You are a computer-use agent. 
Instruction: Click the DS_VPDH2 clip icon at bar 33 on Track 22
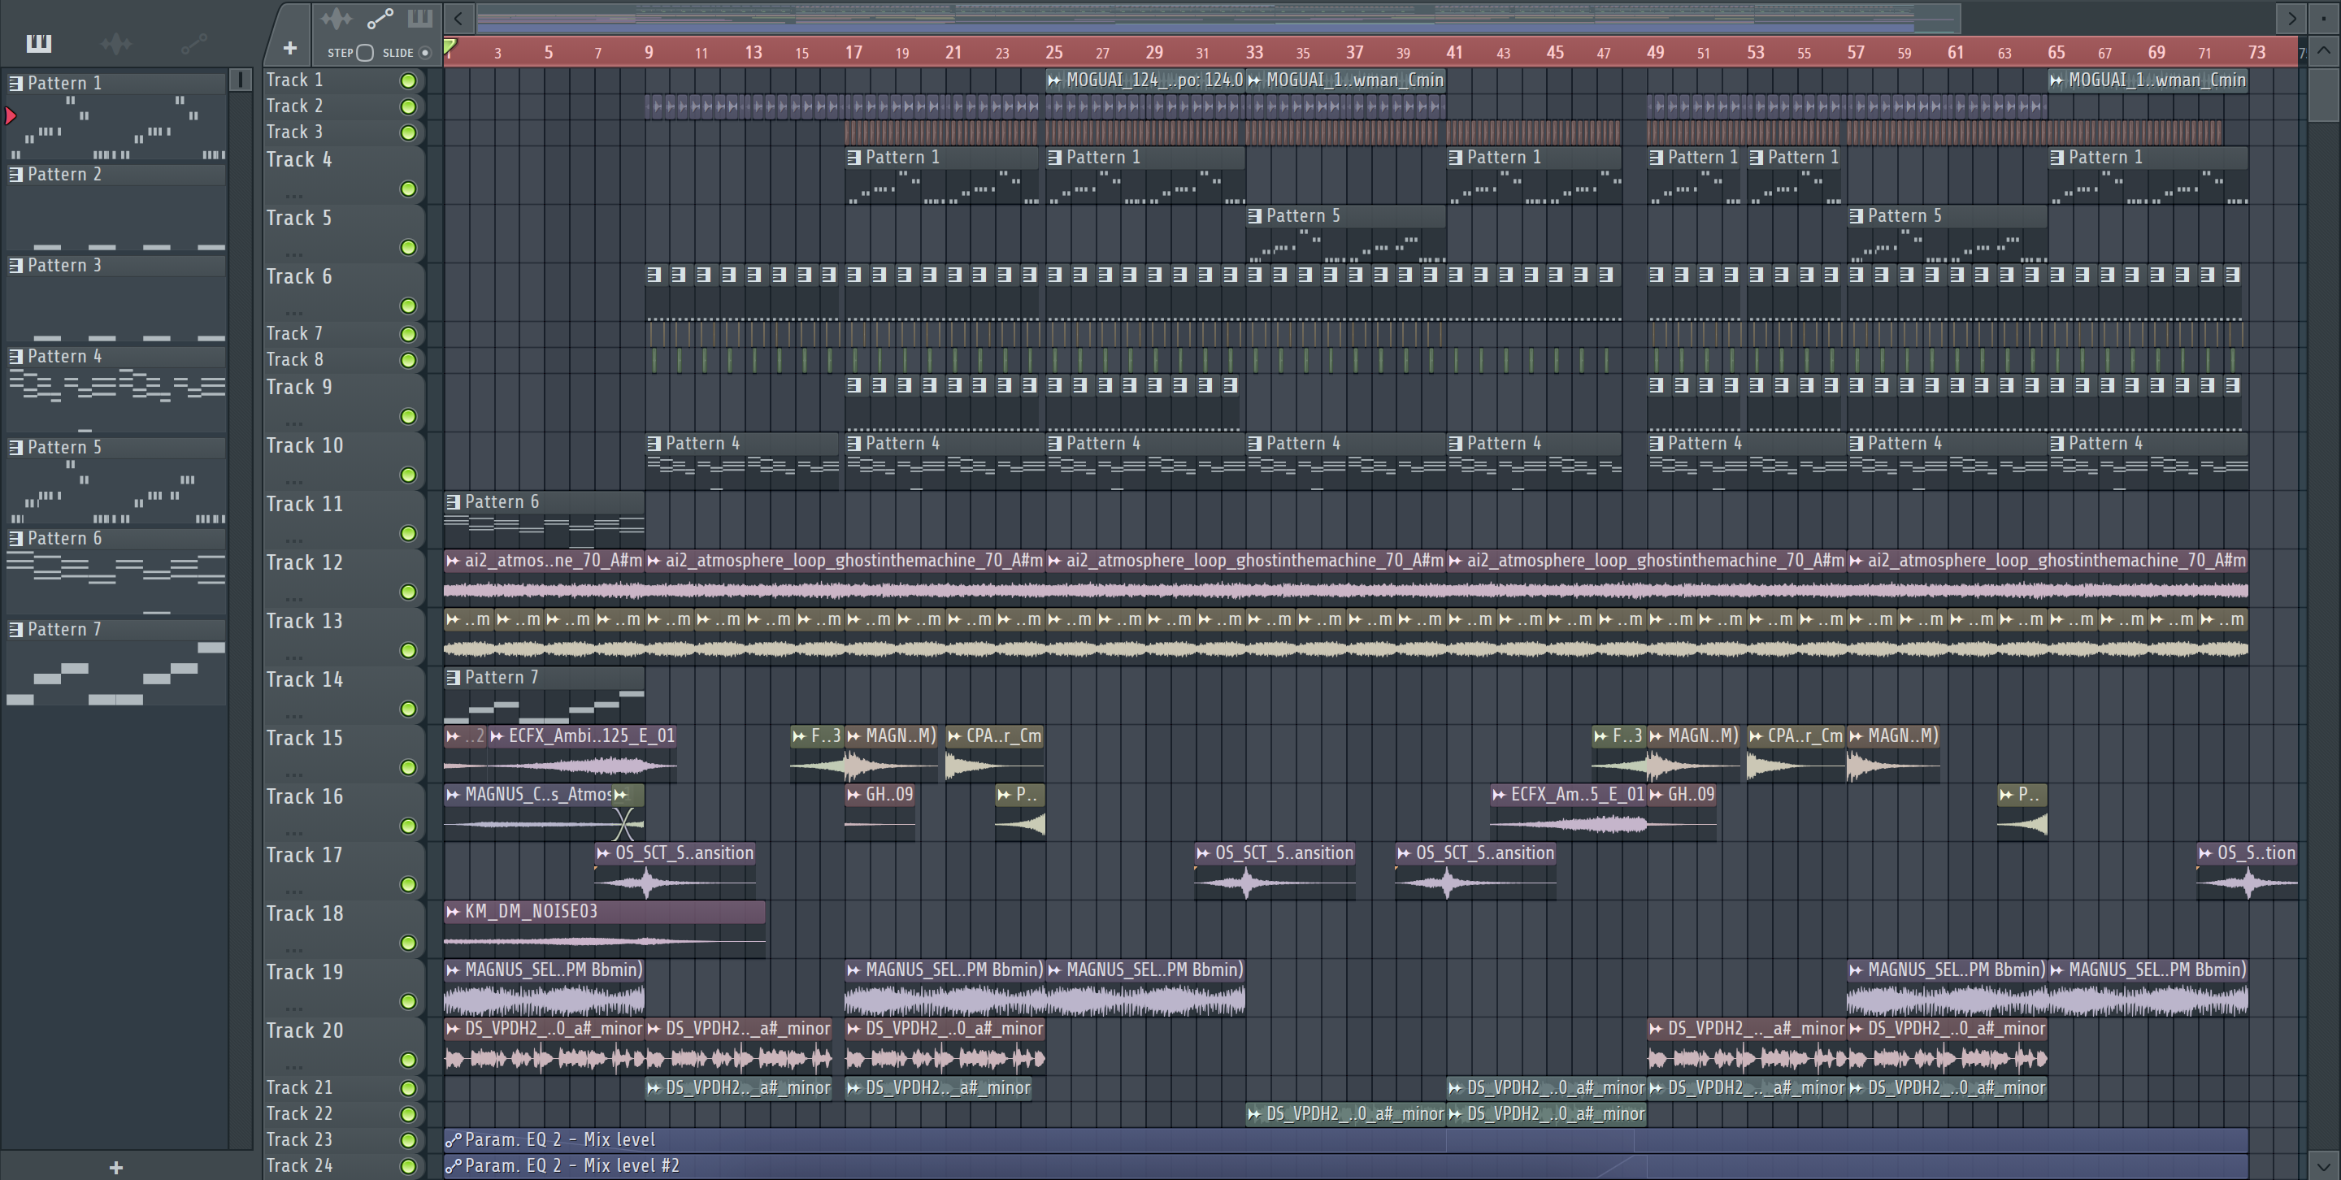[x=1254, y=1113]
